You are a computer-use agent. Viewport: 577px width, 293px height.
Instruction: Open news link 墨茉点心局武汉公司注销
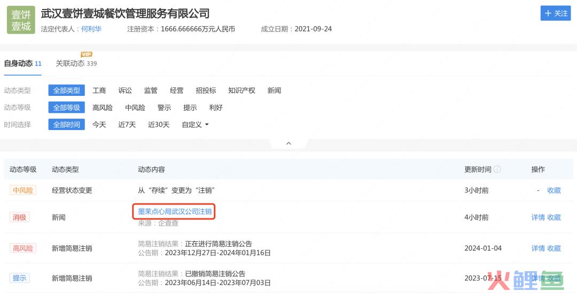click(x=175, y=211)
